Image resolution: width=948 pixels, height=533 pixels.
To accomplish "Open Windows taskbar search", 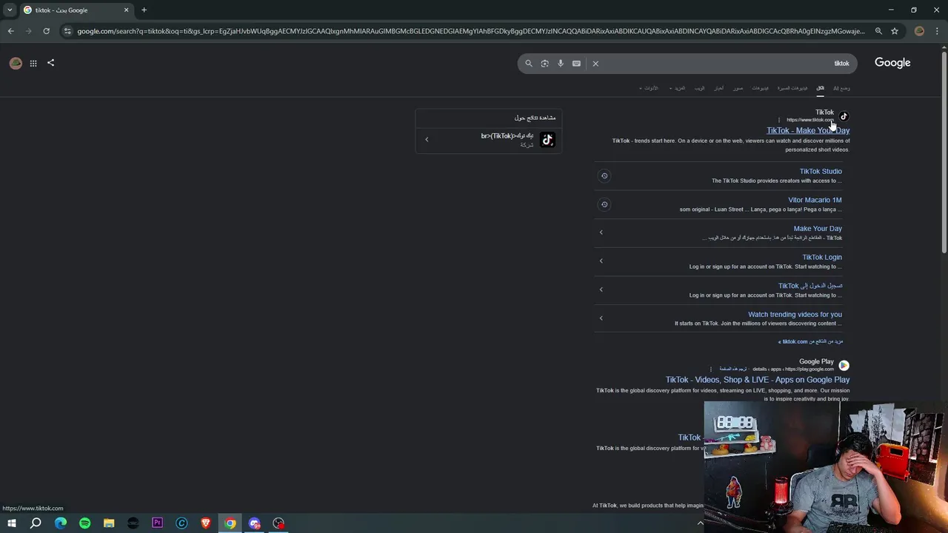I will tap(36, 523).
